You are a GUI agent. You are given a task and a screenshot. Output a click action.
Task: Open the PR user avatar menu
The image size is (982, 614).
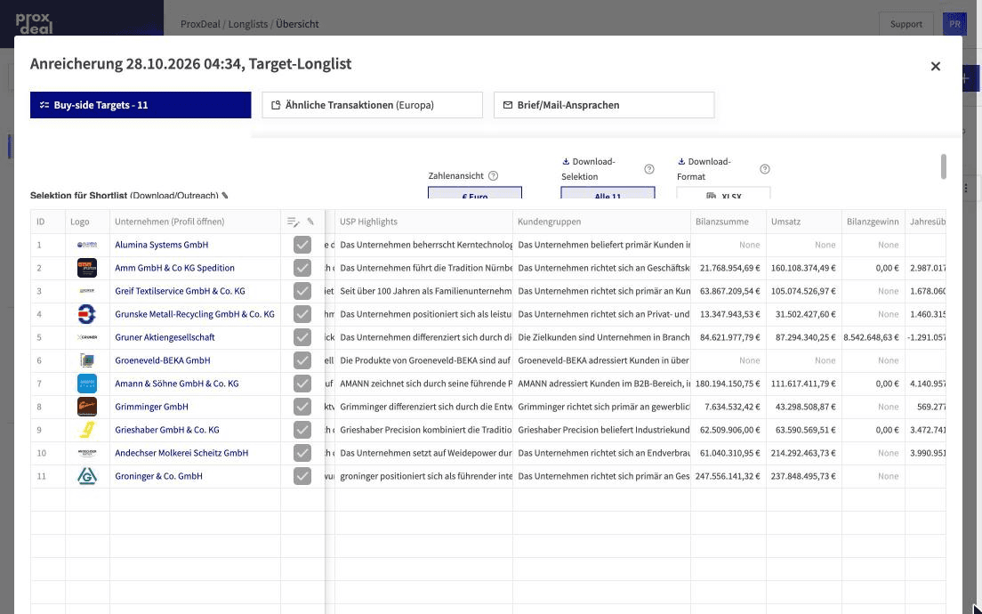coord(954,24)
